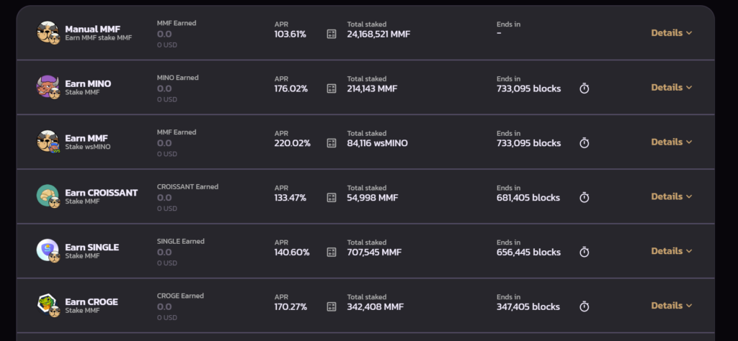Expand Details for Earn MMF pool

tap(671, 142)
